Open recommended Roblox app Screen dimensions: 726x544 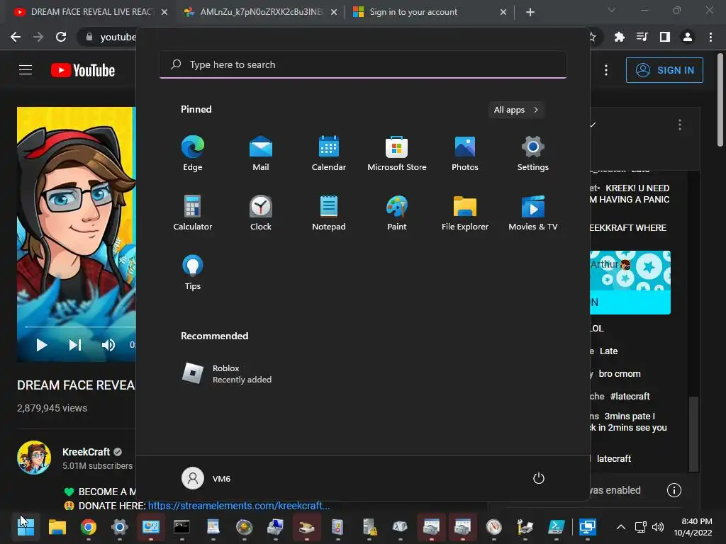pyautogui.click(x=227, y=374)
